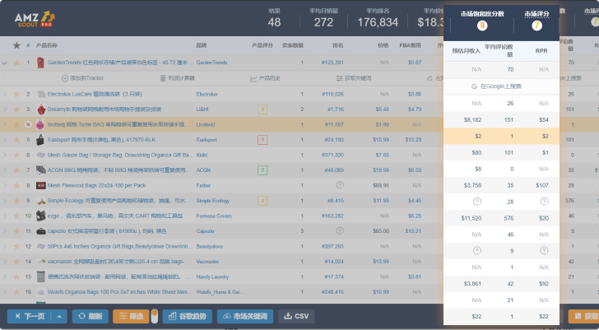Sort by 产品名称 column header

47,45
